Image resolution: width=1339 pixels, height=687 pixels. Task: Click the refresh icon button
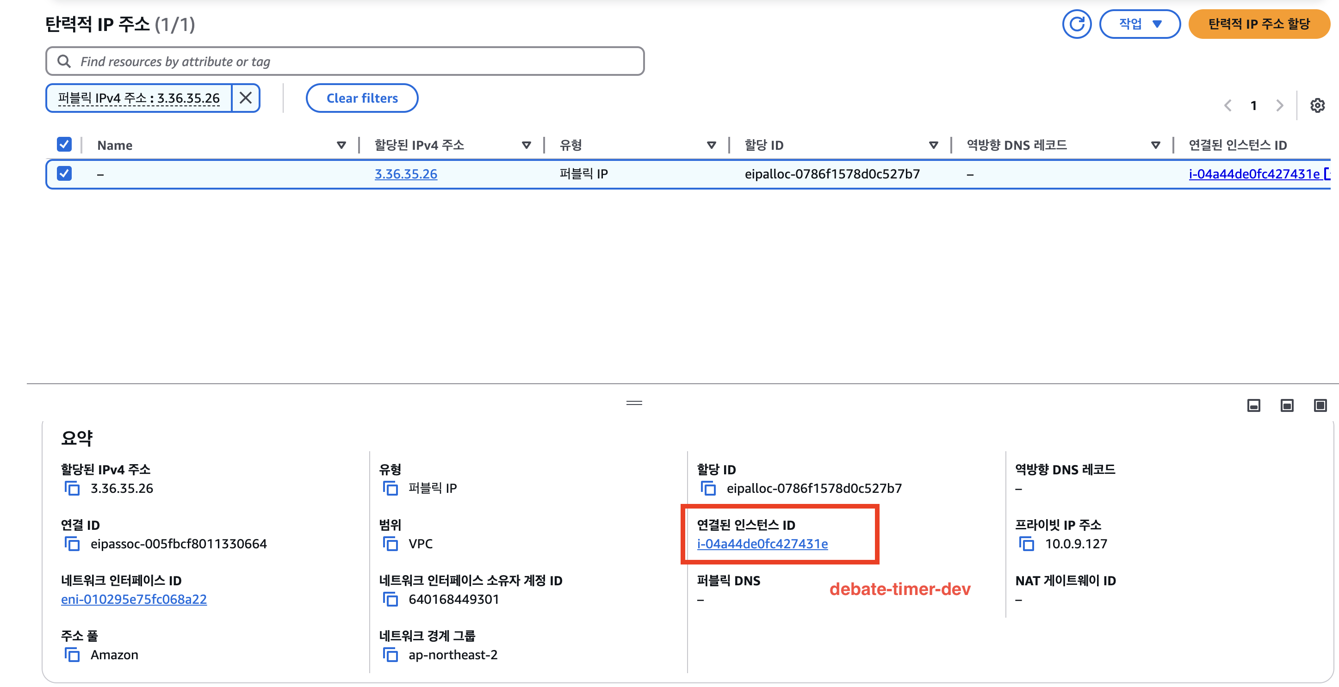point(1077,24)
